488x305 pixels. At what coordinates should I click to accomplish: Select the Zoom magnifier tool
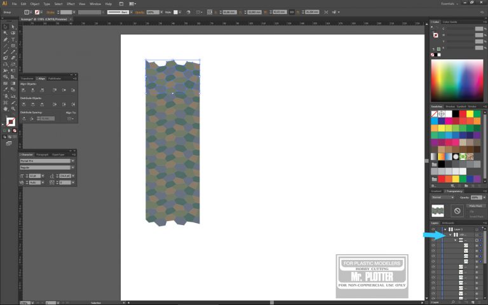tap(13, 109)
